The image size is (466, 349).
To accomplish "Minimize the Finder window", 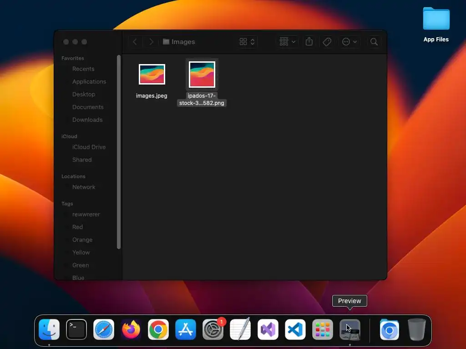I will coord(75,42).
